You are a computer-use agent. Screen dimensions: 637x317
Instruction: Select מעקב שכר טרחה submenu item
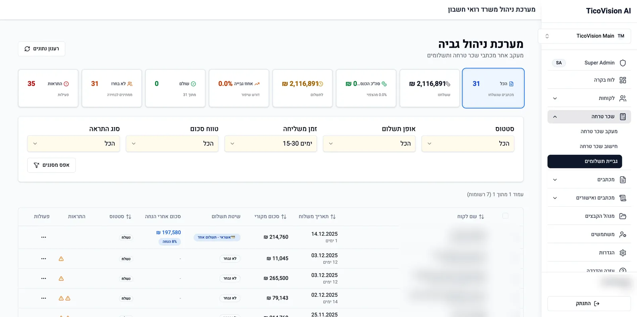coord(599,131)
